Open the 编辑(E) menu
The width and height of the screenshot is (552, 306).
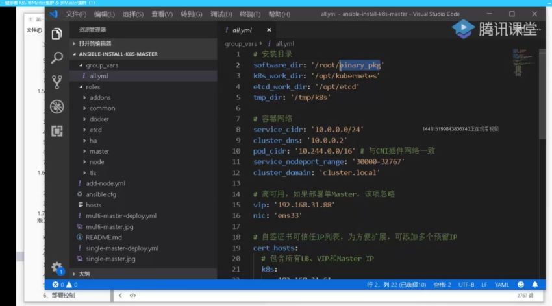coord(104,14)
